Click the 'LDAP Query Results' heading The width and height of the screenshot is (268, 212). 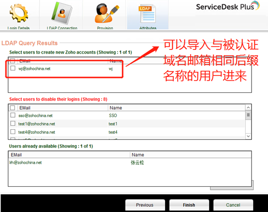pyautogui.click(x=30, y=43)
